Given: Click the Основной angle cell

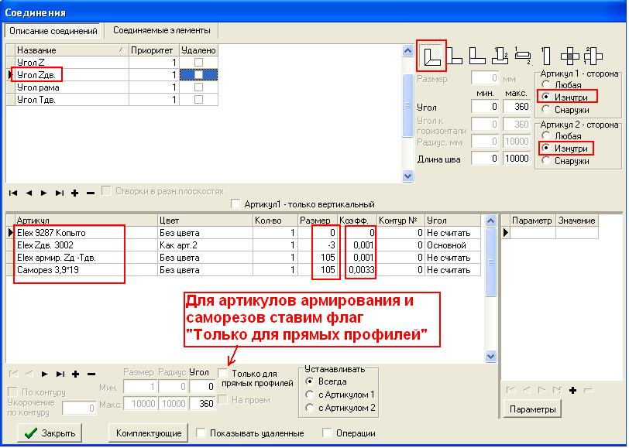Looking at the screenshot, I should click(x=452, y=245).
